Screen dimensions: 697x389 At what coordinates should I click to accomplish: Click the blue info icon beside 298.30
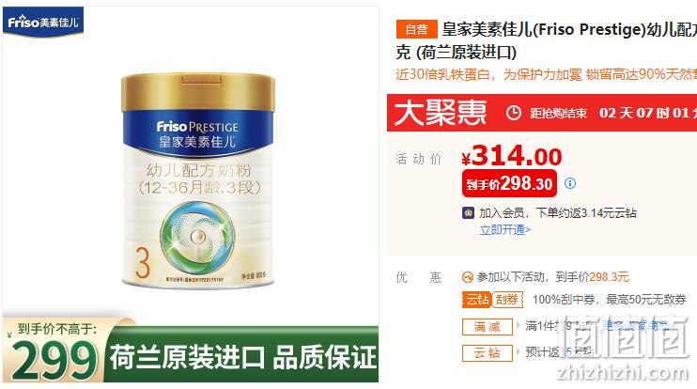pyautogui.click(x=570, y=183)
